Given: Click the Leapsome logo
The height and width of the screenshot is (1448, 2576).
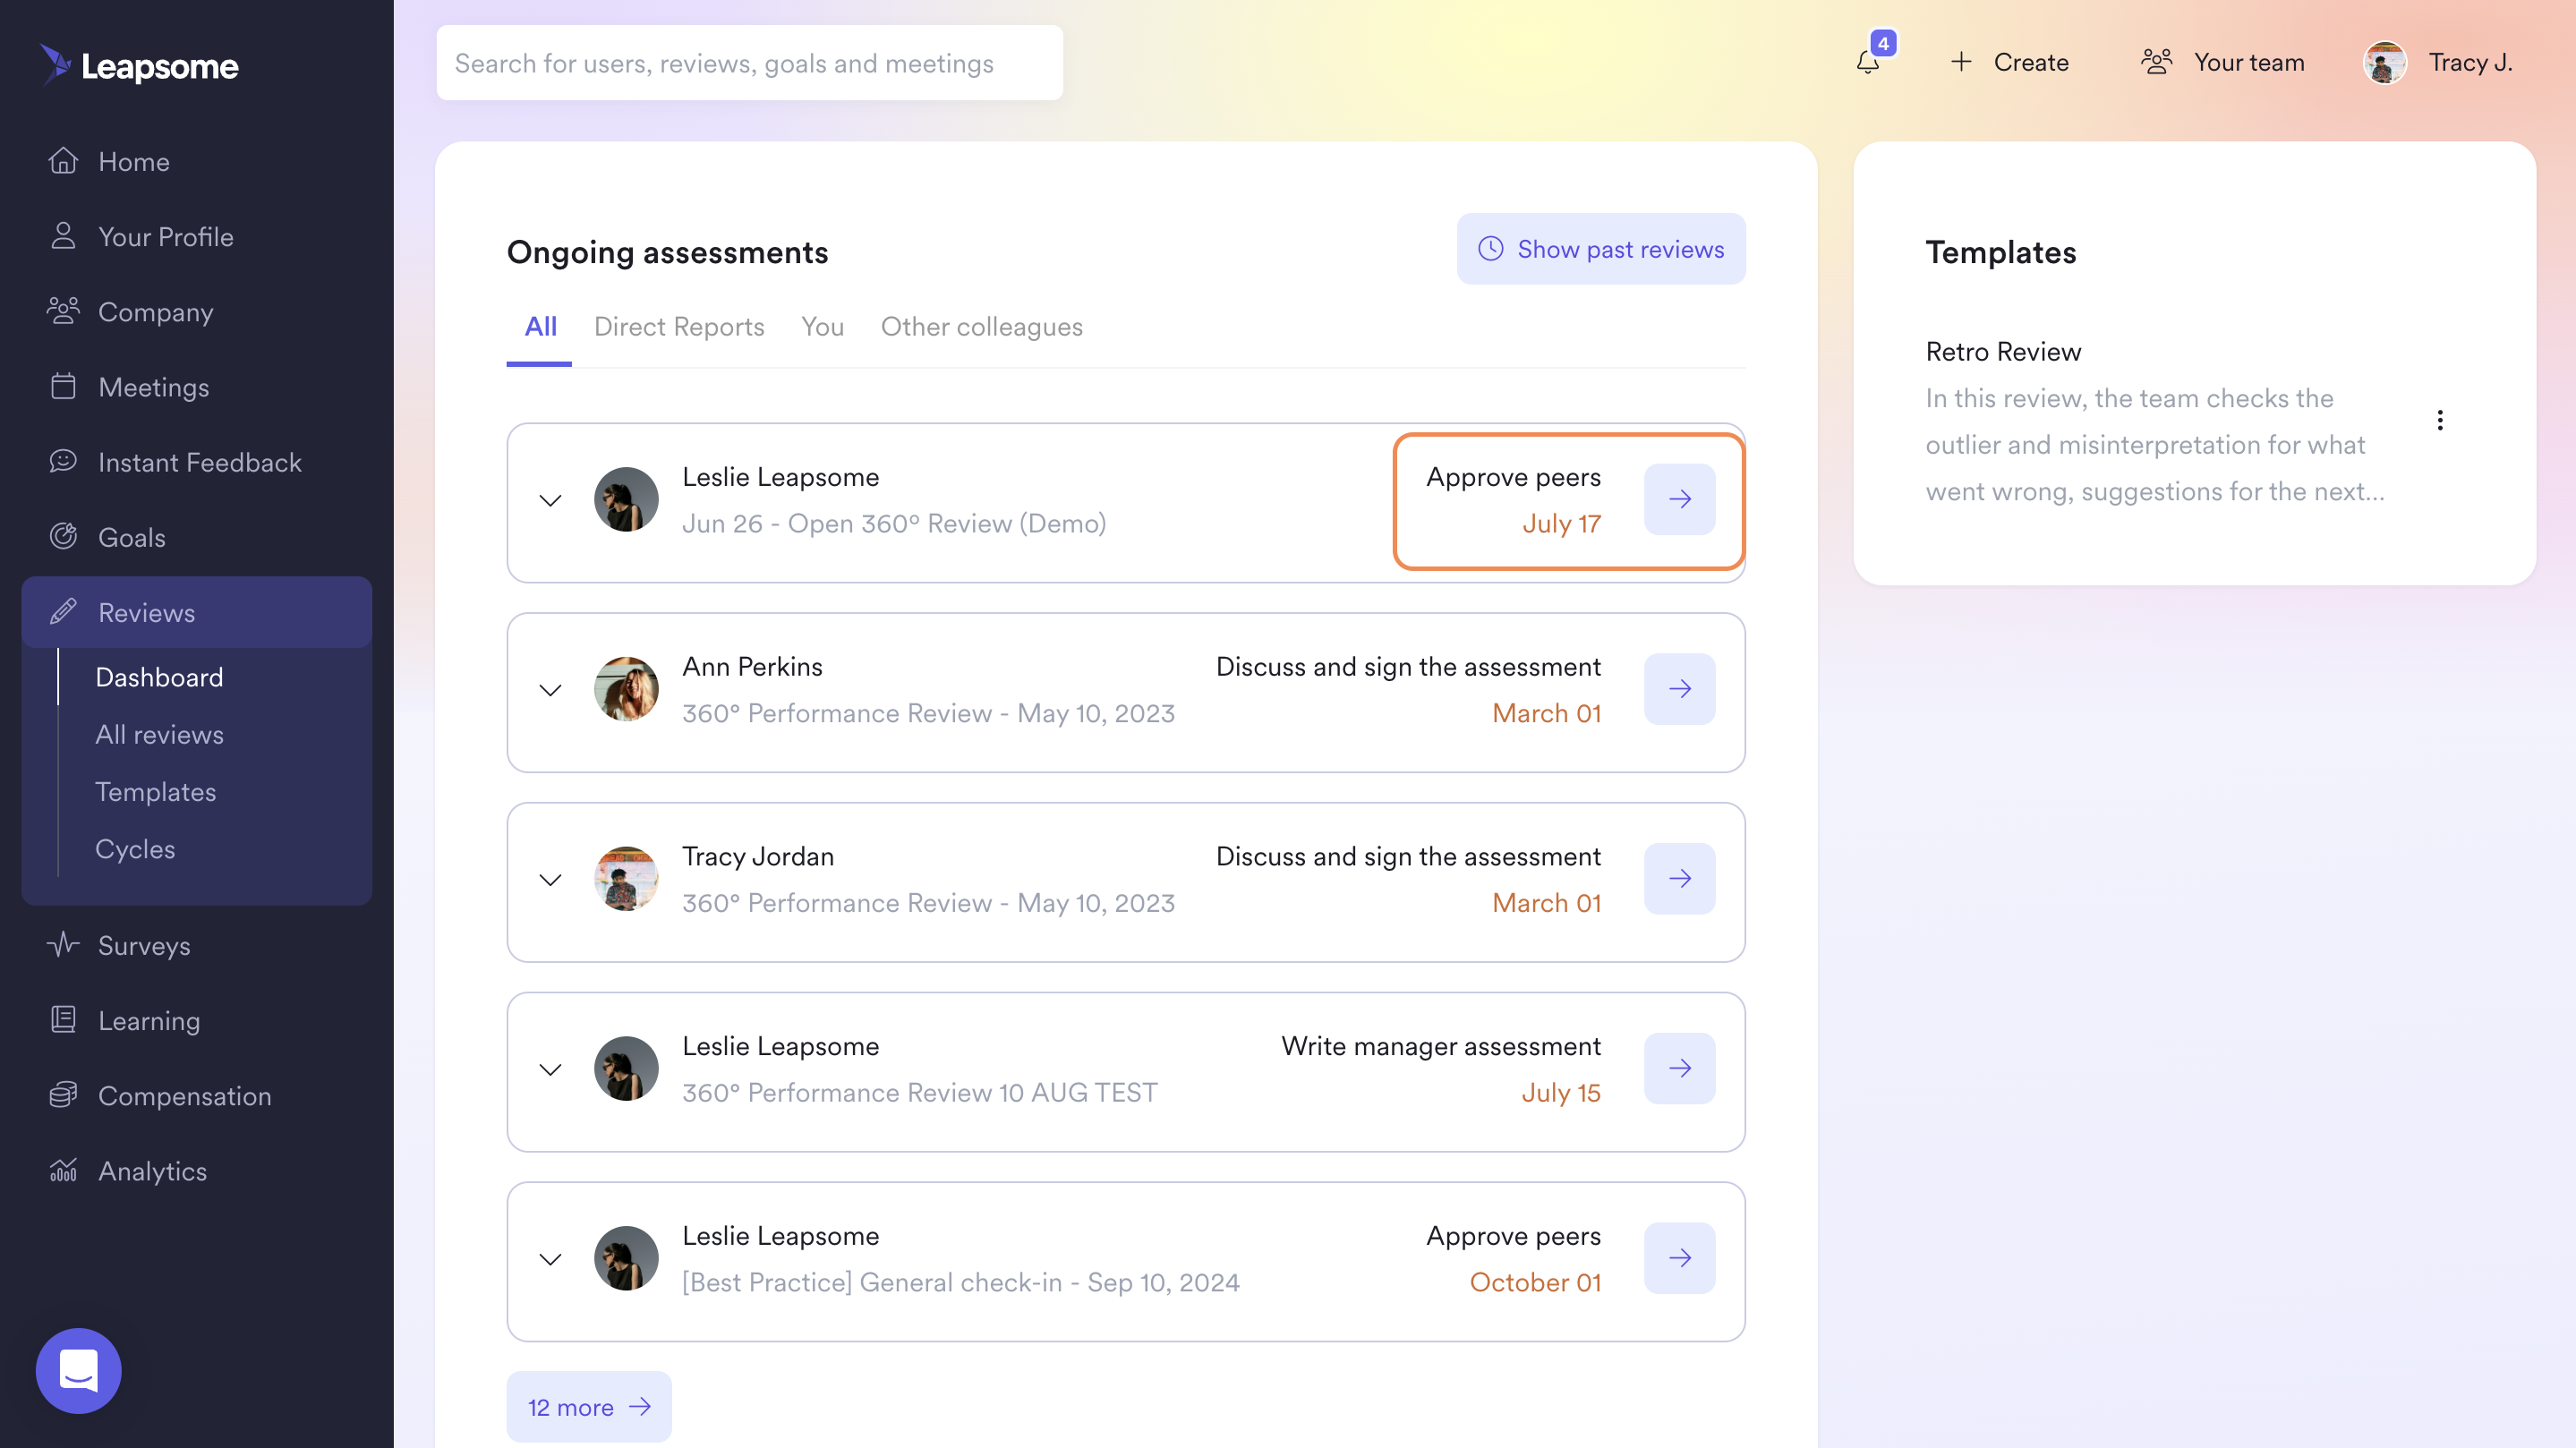Looking at the screenshot, I should pos(139,65).
